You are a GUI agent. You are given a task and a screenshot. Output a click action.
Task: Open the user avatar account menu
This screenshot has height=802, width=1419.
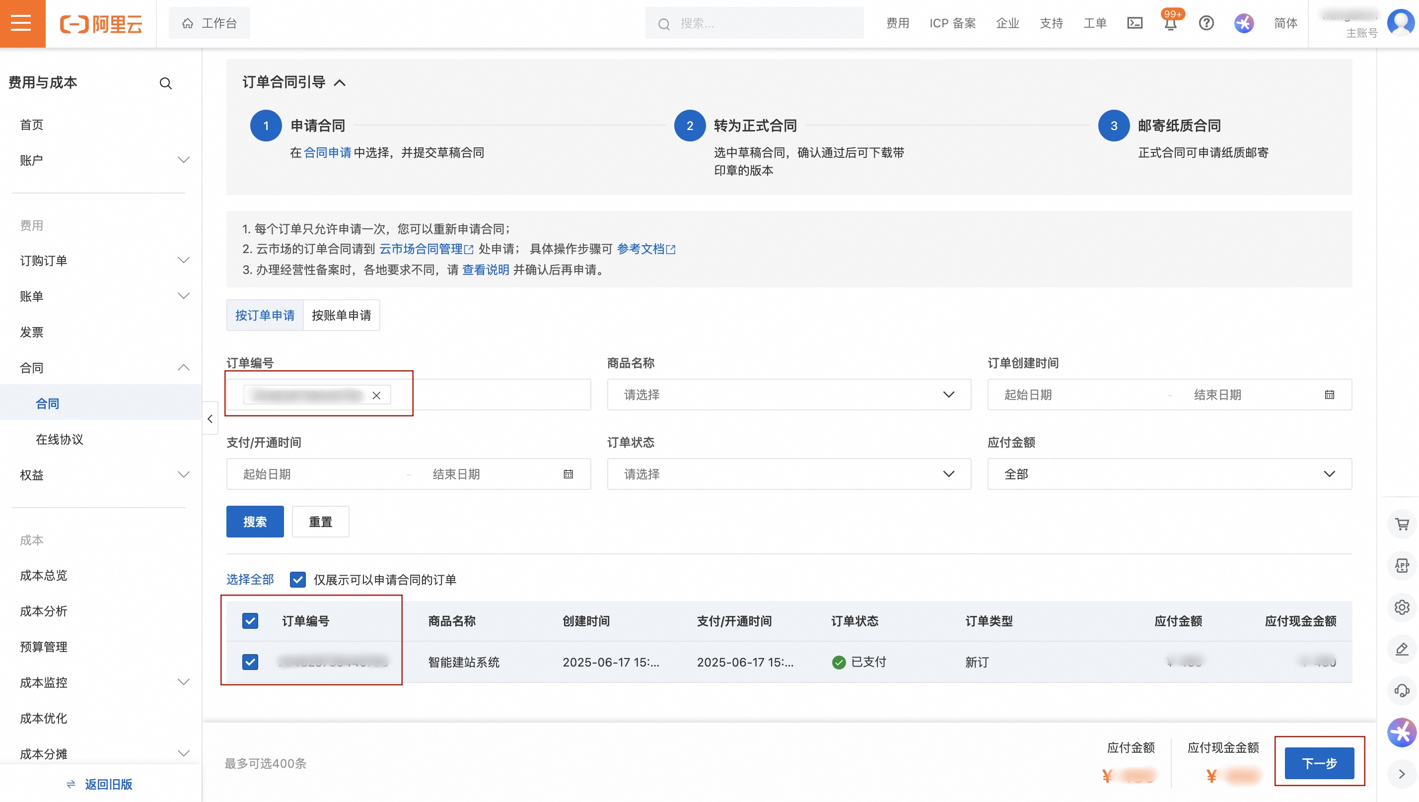[1400, 23]
